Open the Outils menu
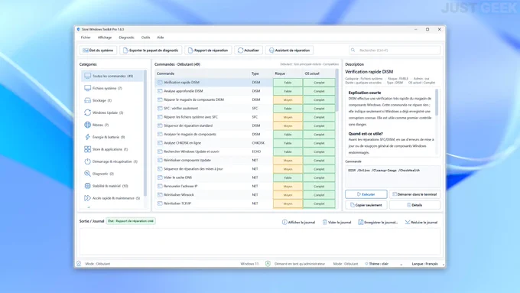 (x=145, y=37)
